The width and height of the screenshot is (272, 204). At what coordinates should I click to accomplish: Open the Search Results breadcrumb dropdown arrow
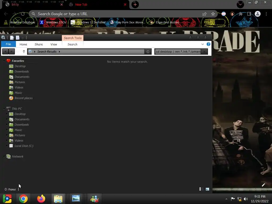click(59, 52)
